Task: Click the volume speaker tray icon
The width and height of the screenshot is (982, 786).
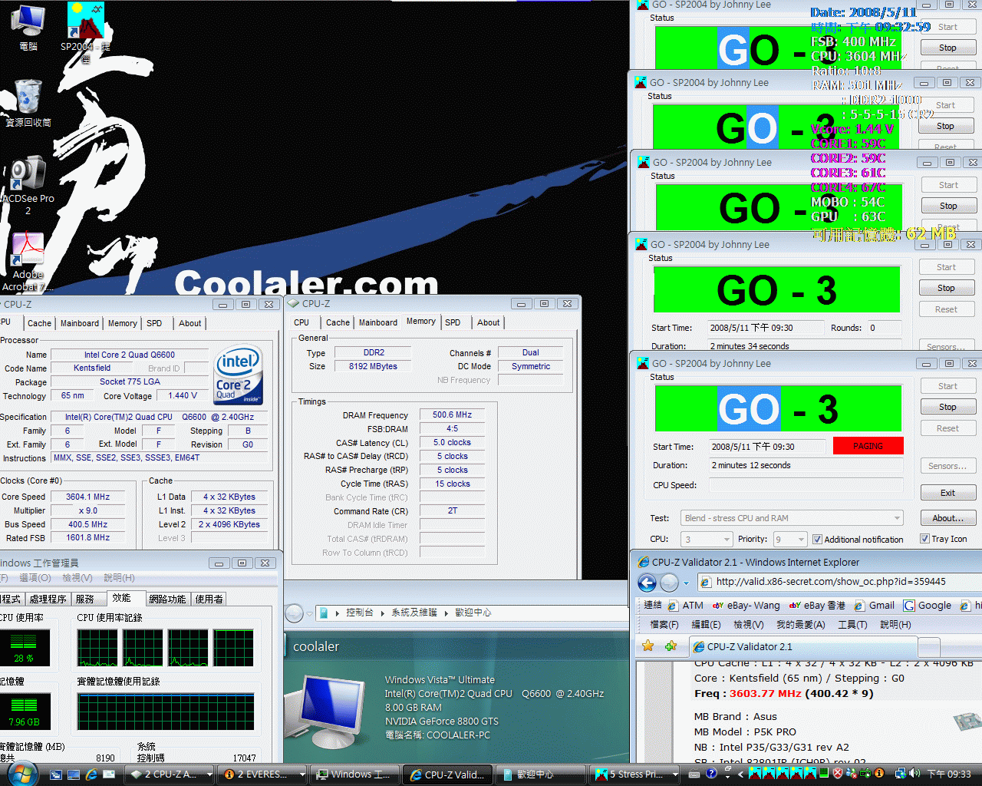Action: click(x=915, y=774)
